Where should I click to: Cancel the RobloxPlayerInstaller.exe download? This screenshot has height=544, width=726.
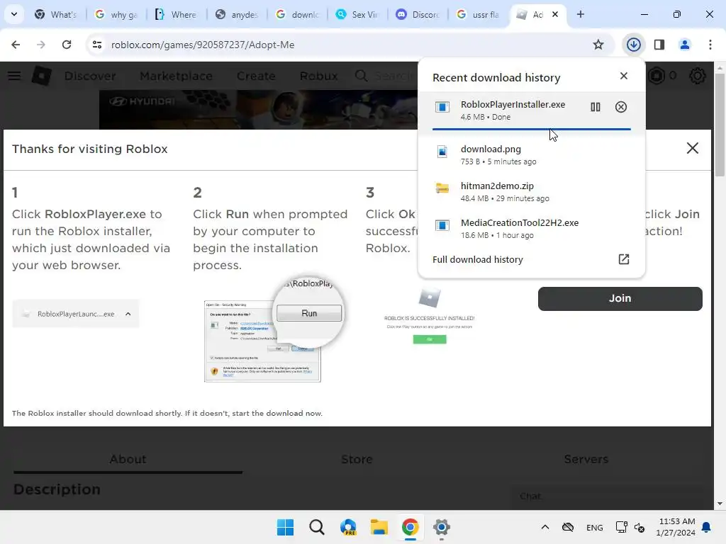tap(621, 108)
